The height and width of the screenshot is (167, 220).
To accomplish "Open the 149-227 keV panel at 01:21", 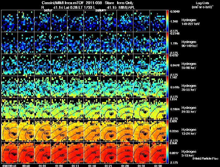I will pyautogui.click(x=108, y=21).
